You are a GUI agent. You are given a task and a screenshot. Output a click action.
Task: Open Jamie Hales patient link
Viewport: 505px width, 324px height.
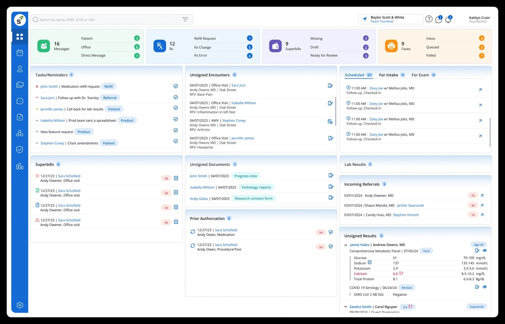[x=359, y=245]
